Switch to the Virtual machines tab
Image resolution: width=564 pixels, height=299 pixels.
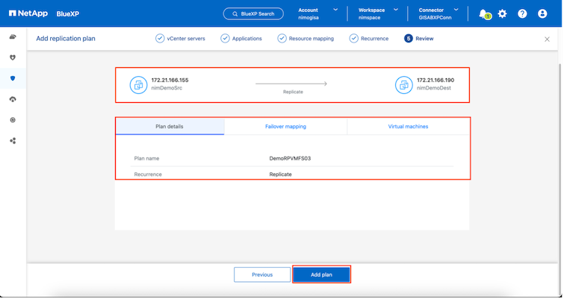(x=408, y=127)
